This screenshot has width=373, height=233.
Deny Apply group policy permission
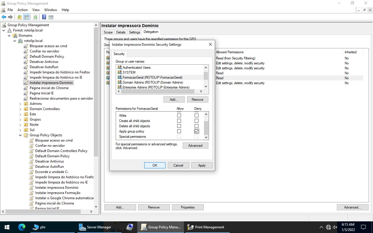click(x=196, y=131)
